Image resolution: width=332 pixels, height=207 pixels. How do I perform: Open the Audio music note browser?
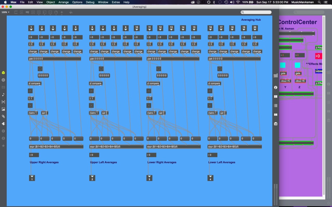3,95
